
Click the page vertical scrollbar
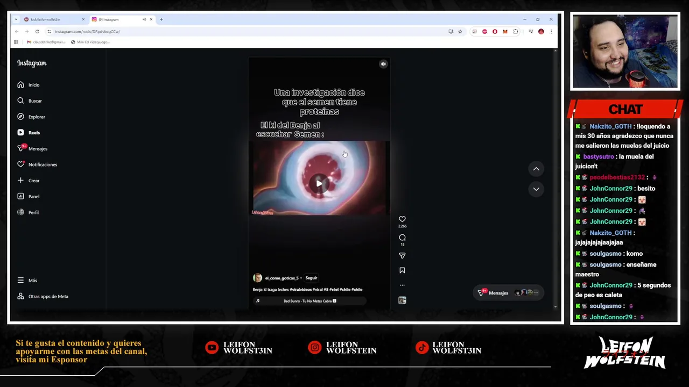click(556, 178)
